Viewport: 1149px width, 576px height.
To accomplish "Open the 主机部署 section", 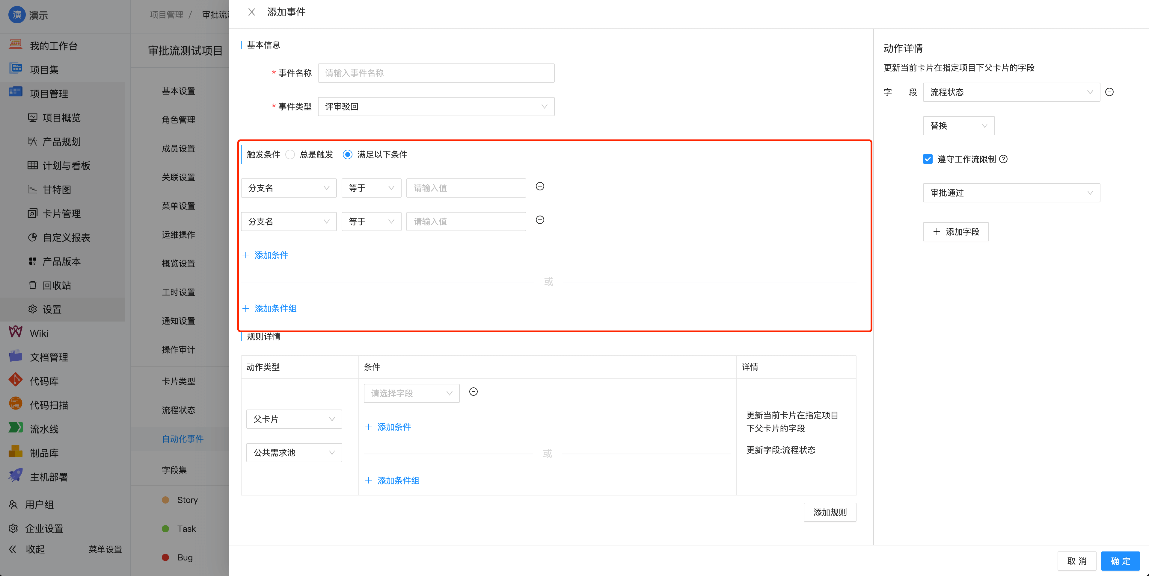I will point(48,476).
